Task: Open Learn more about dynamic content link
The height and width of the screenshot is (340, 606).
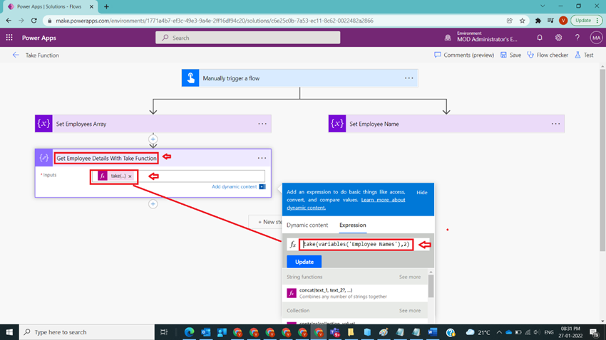Action: (x=346, y=203)
